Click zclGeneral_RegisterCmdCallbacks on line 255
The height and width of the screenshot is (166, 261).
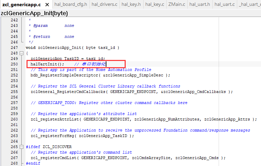pos(68,92)
